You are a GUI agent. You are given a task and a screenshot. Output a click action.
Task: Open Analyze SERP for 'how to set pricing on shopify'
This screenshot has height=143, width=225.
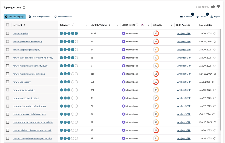pyautogui.click(x=184, y=50)
